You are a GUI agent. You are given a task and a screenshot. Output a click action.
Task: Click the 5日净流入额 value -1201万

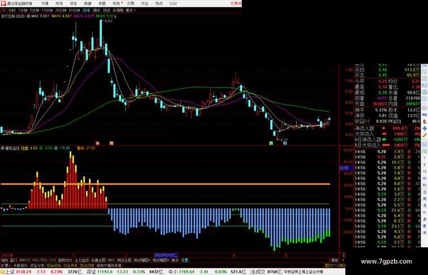[400, 139]
